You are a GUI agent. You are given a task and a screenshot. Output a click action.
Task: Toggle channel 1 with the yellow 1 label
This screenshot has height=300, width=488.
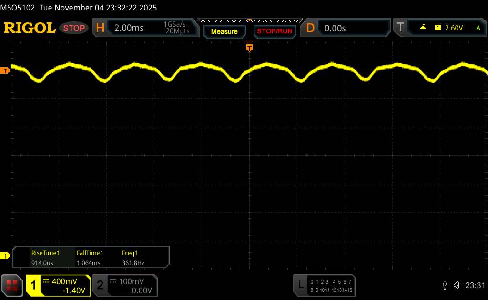pyautogui.click(x=34, y=285)
